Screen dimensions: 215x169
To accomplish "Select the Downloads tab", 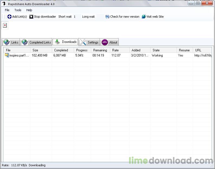I will (x=65, y=42).
